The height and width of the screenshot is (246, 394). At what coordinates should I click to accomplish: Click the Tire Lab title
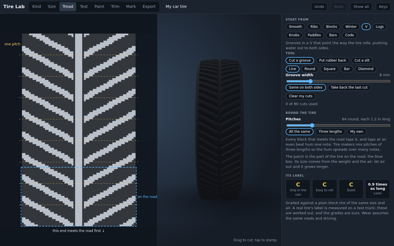point(14,6)
